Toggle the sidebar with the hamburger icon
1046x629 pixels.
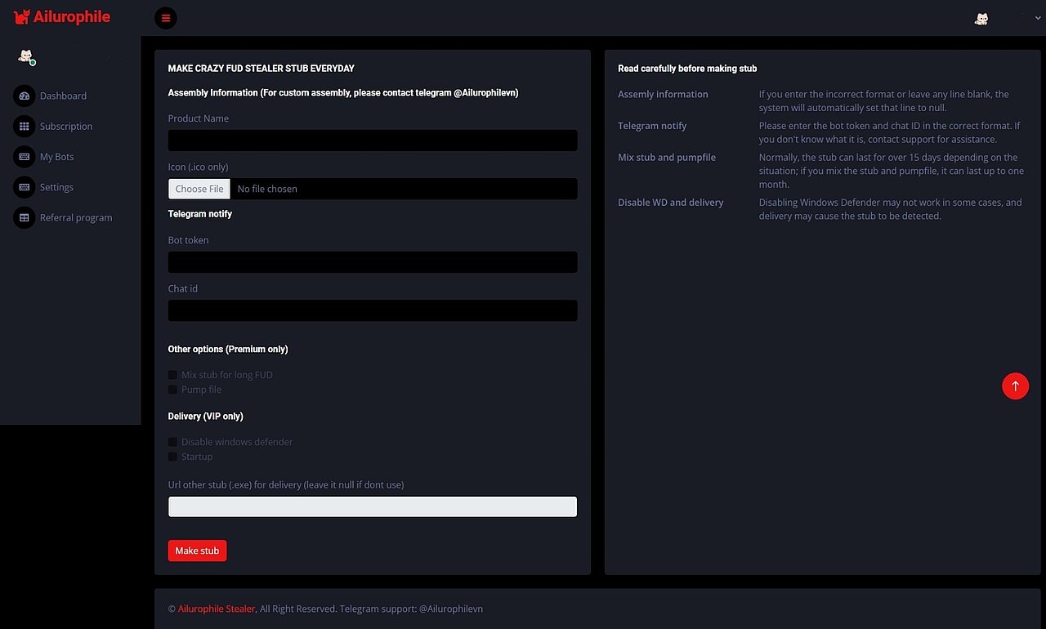coord(166,18)
